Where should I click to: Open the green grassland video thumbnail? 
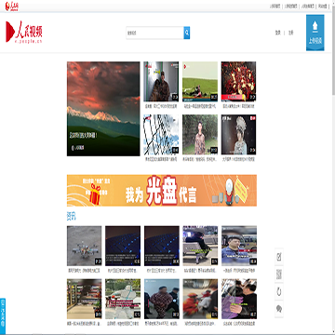200,81
